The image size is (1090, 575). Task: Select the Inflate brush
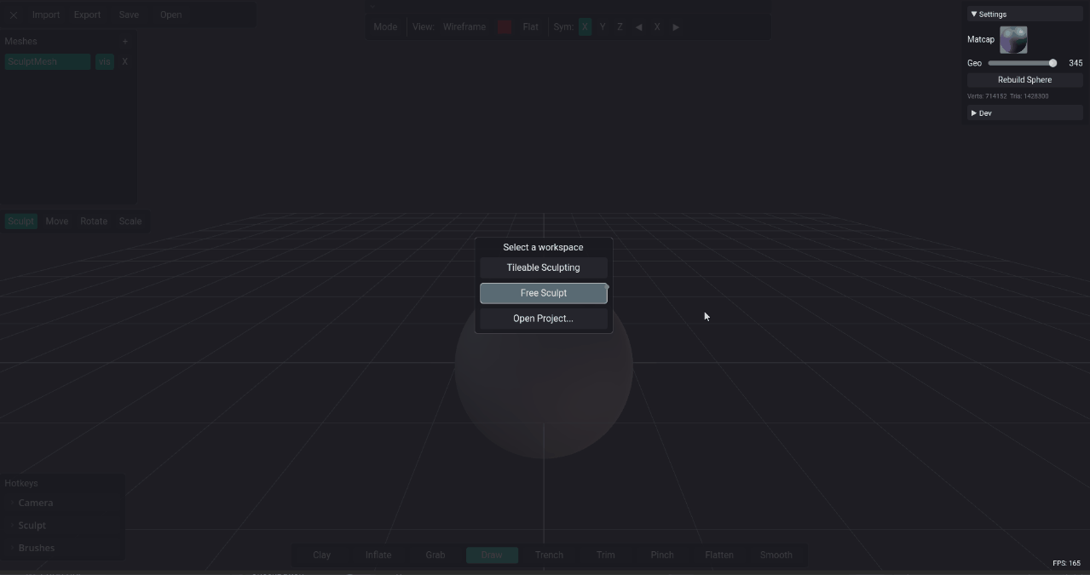coord(378,555)
